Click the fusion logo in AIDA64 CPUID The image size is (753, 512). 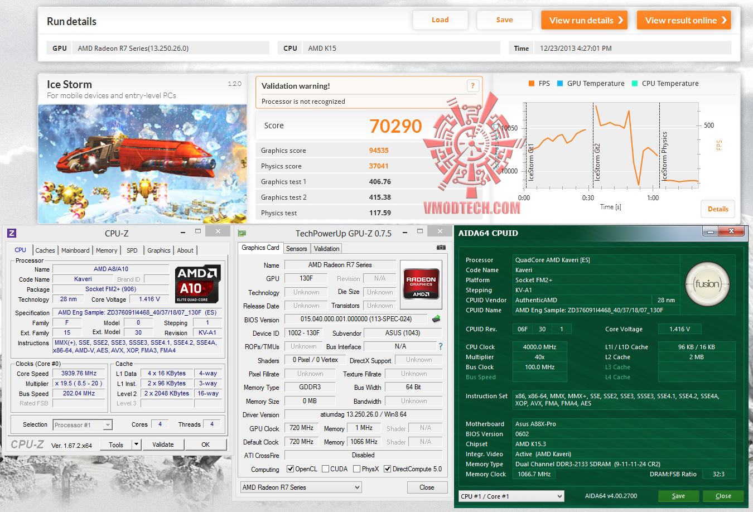pos(707,284)
